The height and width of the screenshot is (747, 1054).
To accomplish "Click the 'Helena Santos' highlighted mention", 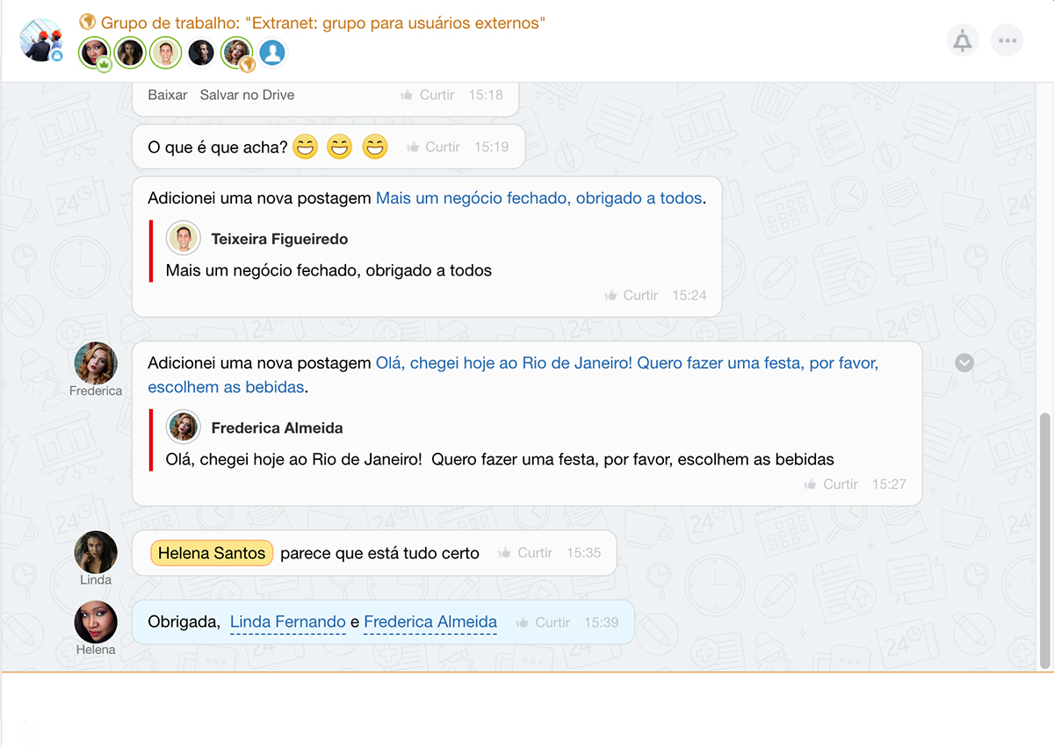I will tap(212, 553).
